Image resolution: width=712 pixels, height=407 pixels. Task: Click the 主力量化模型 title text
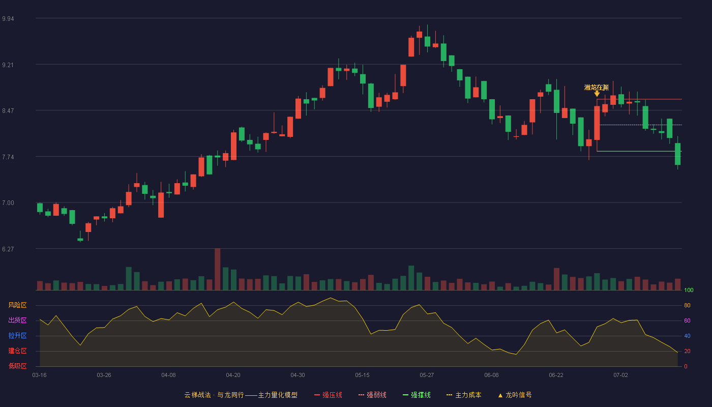pyautogui.click(x=278, y=395)
